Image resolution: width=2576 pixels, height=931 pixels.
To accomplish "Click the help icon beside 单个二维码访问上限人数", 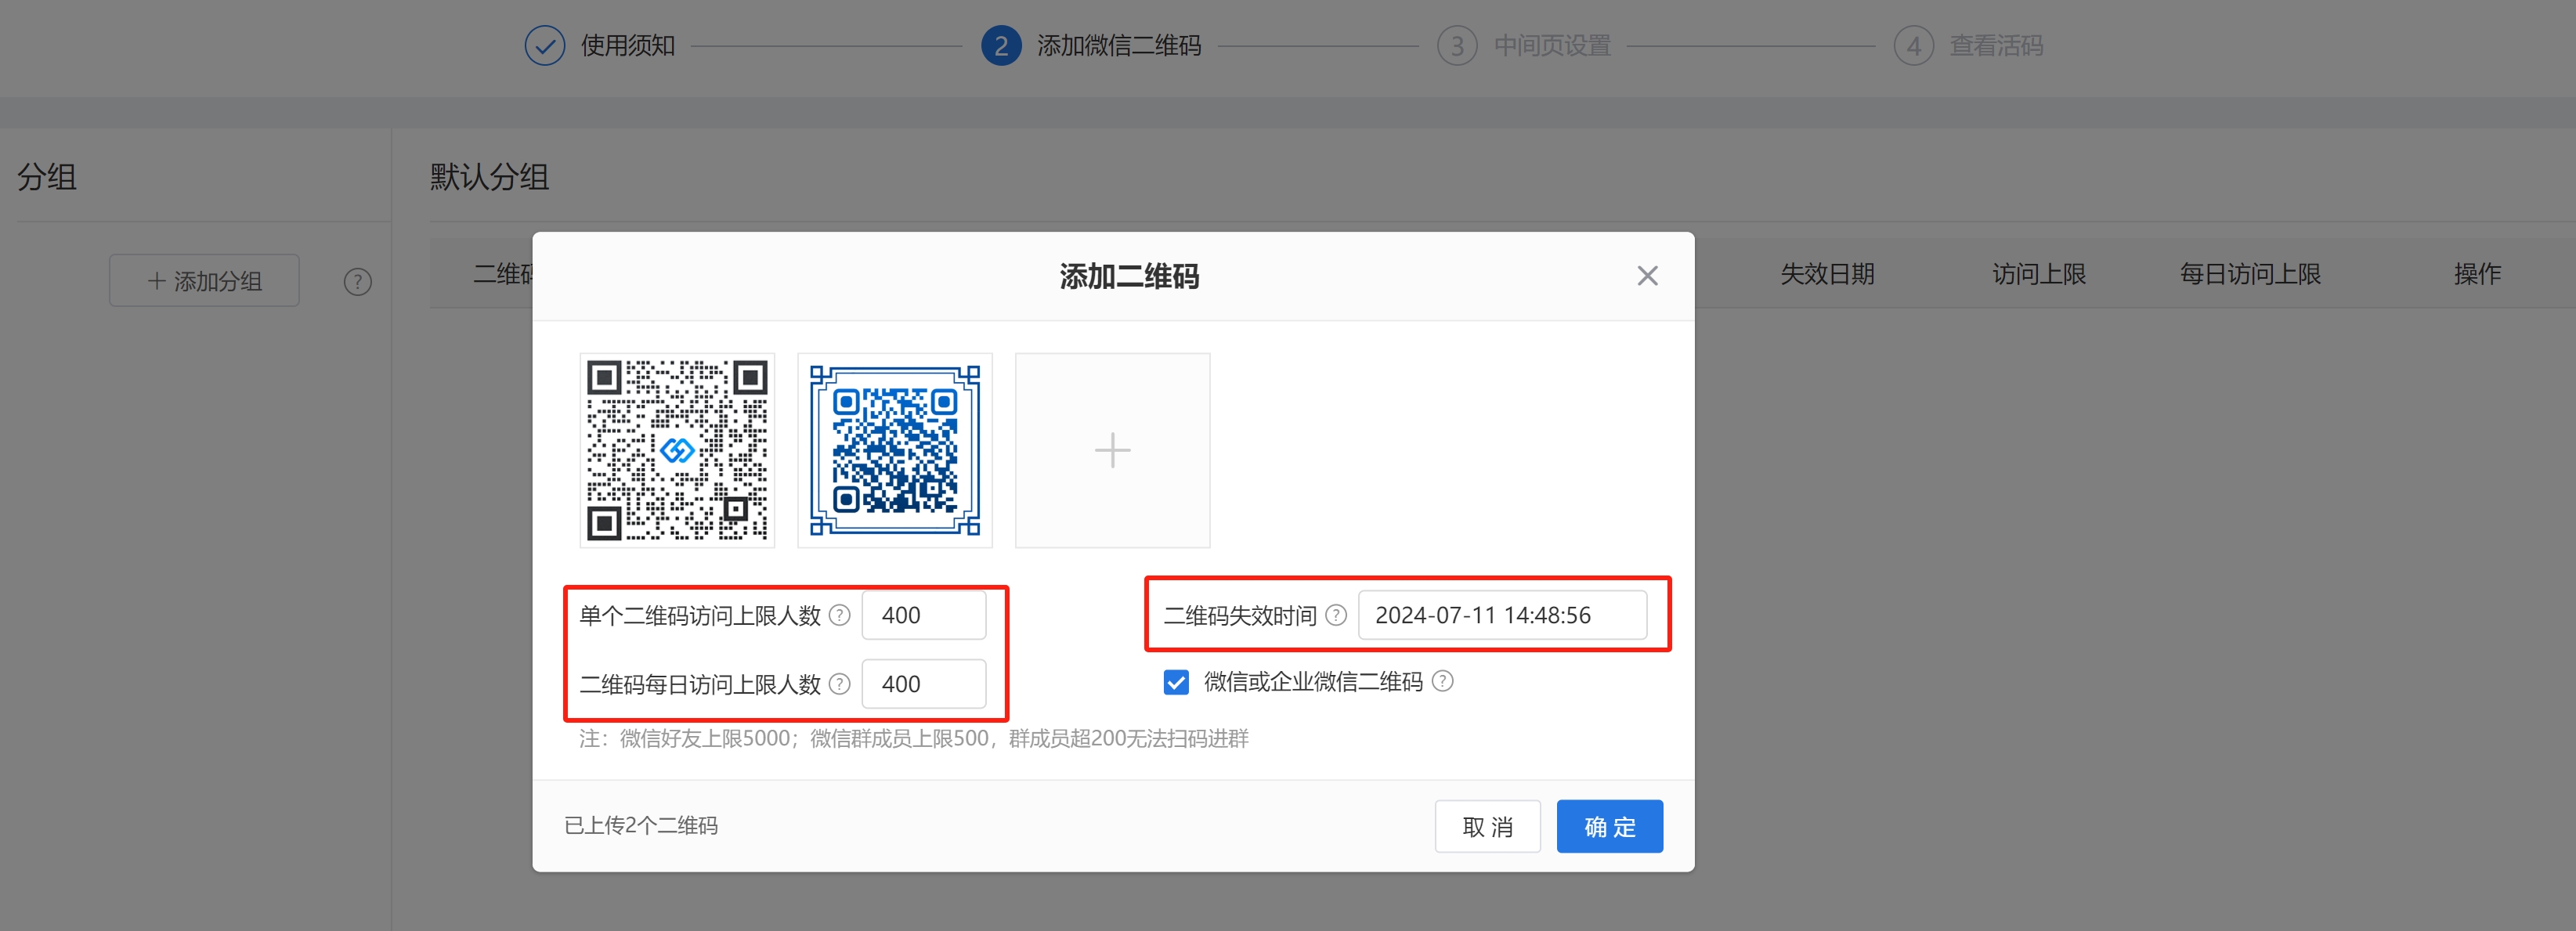I will click(x=840, y=615).
